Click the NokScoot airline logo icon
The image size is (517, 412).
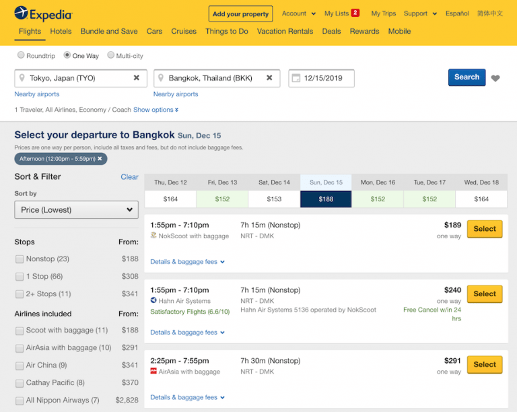(153, 236)
